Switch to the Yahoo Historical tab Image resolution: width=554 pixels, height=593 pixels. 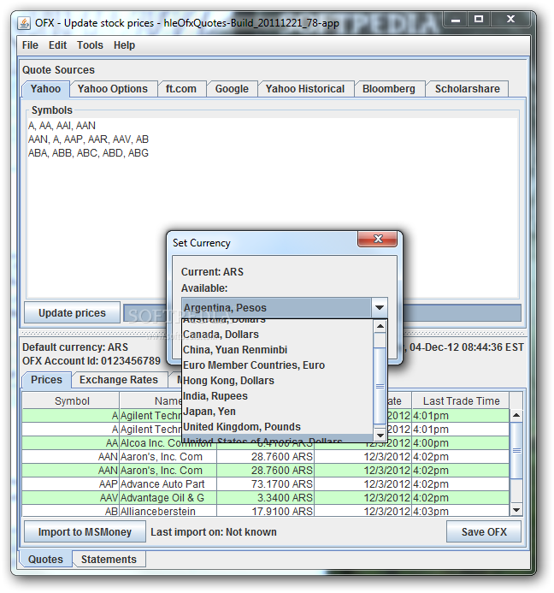[x=305, y=89]
